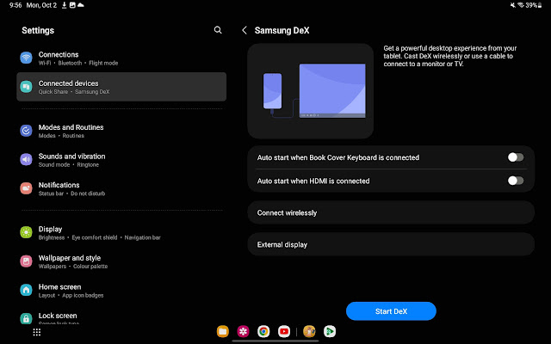Open Lock screen settings row
The image size is (551, 344).
(x=121, y=316)
